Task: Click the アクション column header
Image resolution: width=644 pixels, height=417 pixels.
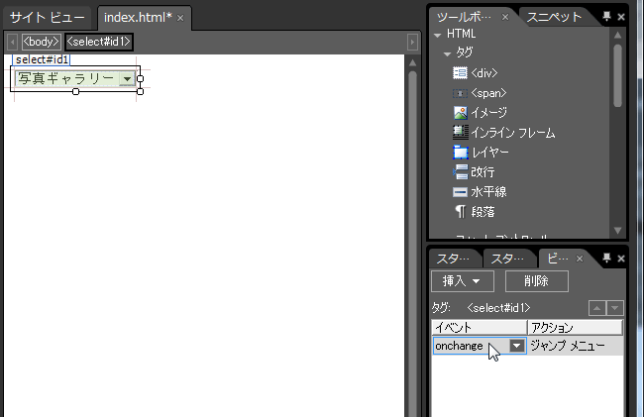Action: (x=575, y=328)
